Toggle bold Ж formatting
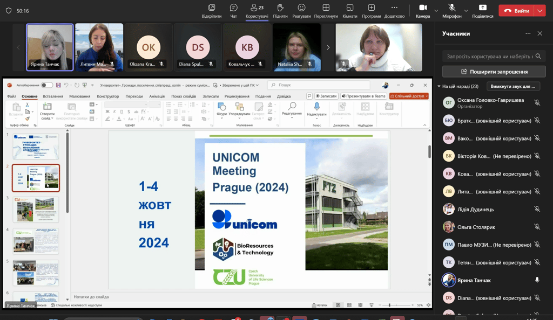Image resolution: width=553 pixels, height=320 pixels. click(x=107, y=112)
